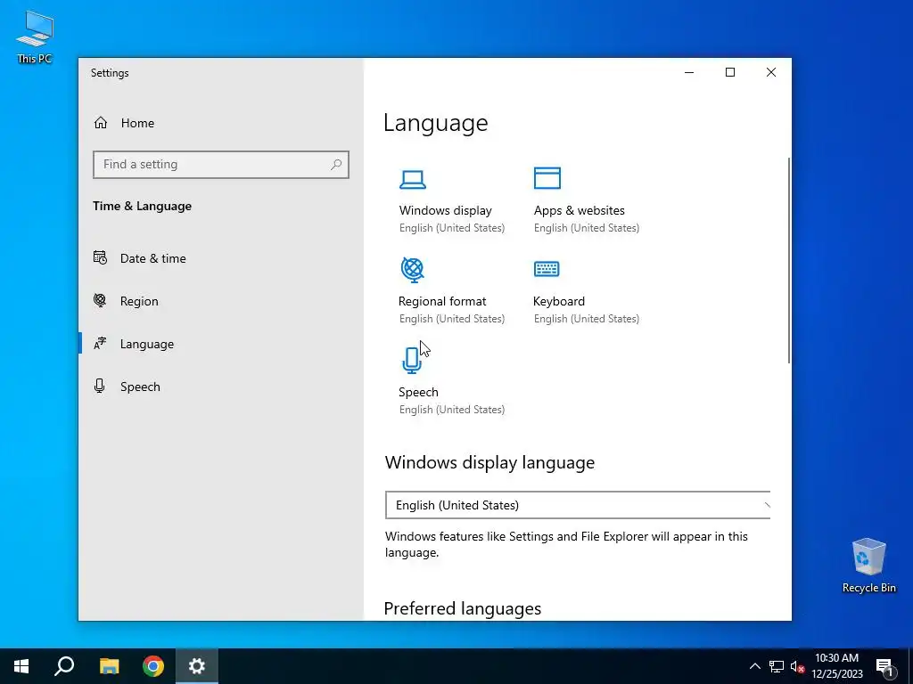The height and width of the screenshot is (684, 913).
Task: Open the notification Action Center
Action: coord(884,666)
